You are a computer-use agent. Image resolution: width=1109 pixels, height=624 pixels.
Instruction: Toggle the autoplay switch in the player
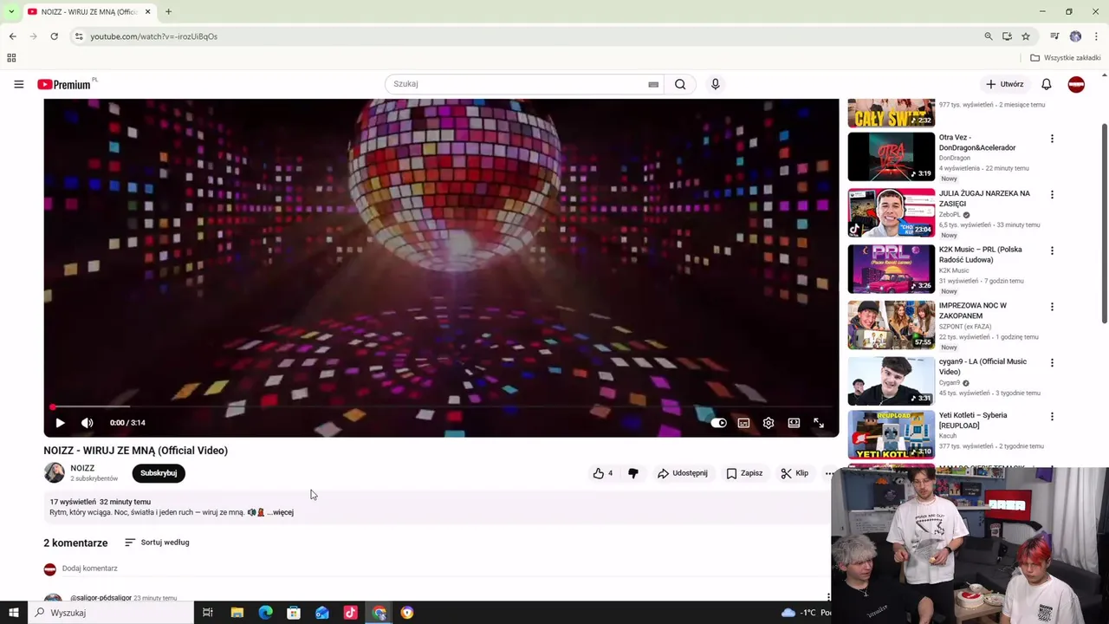718,423
